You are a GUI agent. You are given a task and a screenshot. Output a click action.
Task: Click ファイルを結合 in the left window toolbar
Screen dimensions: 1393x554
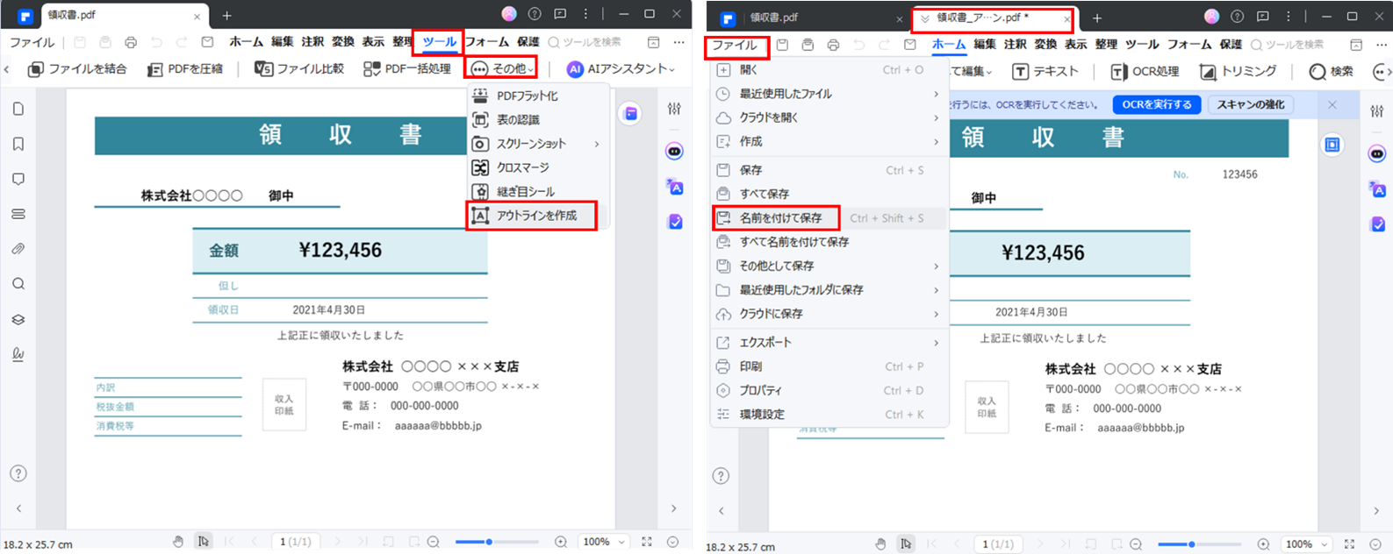coord(77,68)
